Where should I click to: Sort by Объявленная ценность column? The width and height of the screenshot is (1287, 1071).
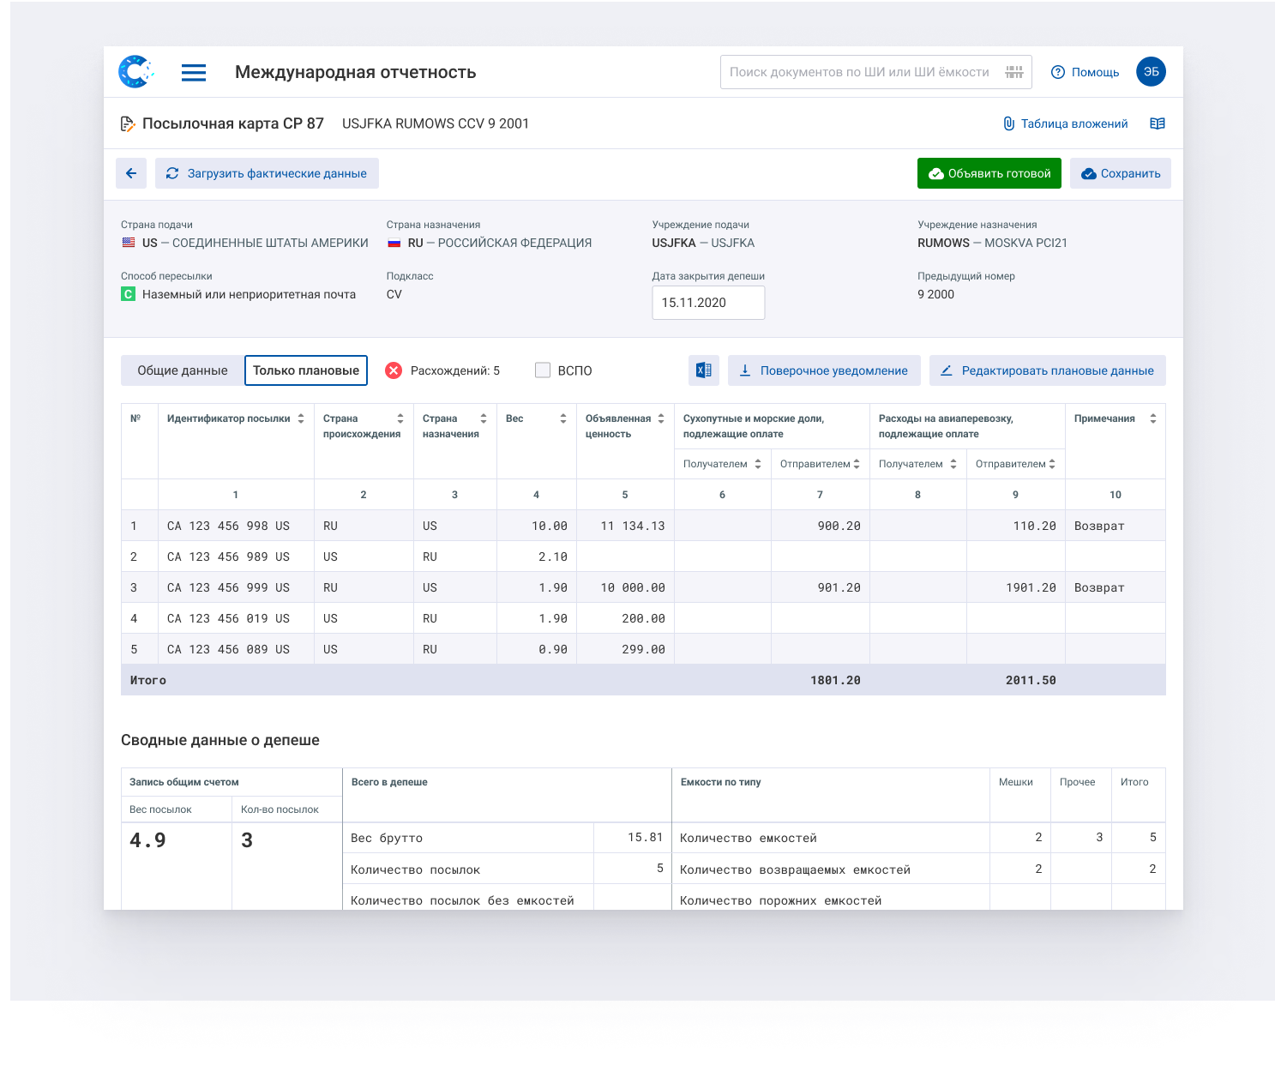pos(661,418)
